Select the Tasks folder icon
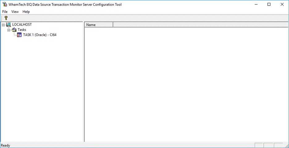The width and height of the screenshot is (289, 148). (14, 30)
